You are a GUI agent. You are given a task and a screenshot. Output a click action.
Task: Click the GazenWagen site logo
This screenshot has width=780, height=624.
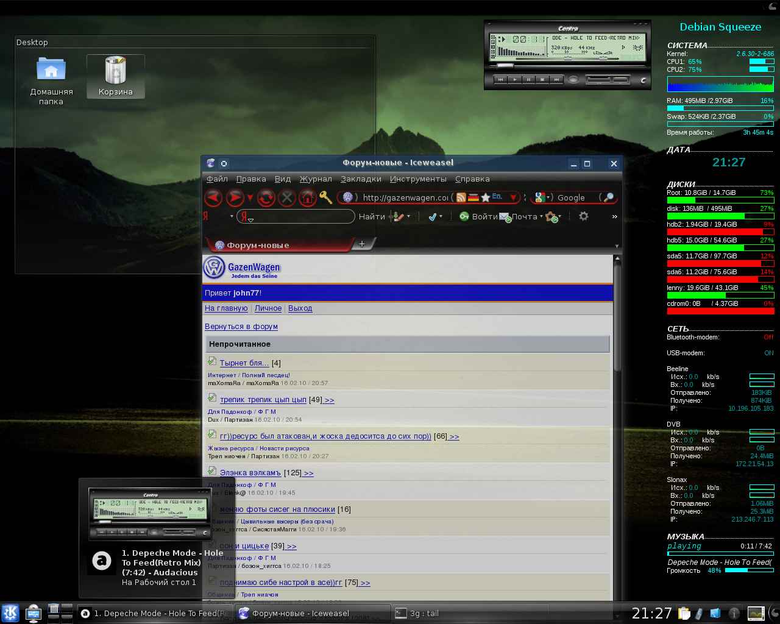pyautogui.click(x=242, y=268)
